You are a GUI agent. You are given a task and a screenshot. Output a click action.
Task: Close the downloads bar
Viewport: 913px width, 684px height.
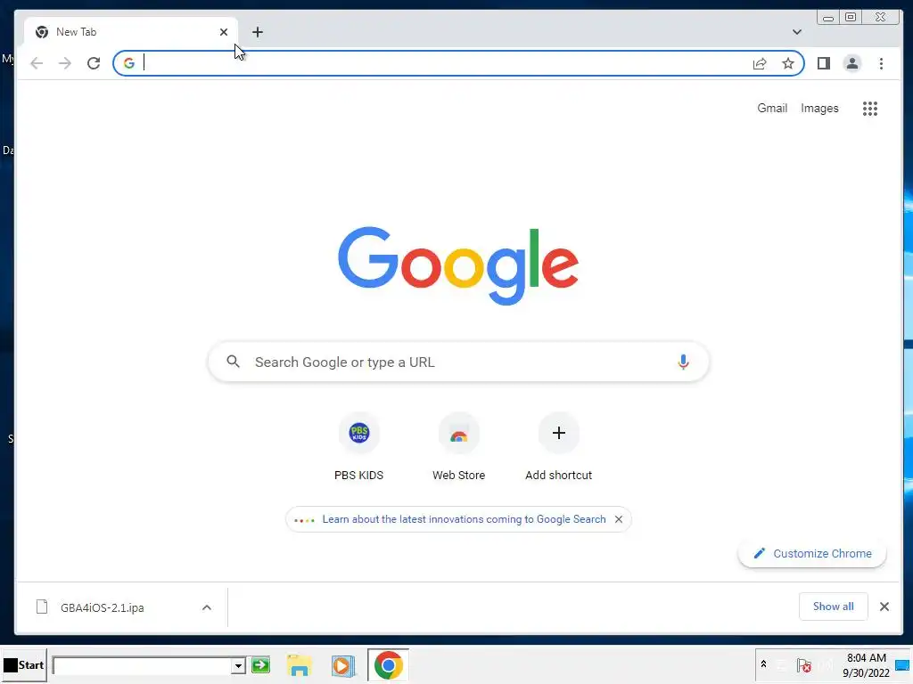tap(884, 607)
